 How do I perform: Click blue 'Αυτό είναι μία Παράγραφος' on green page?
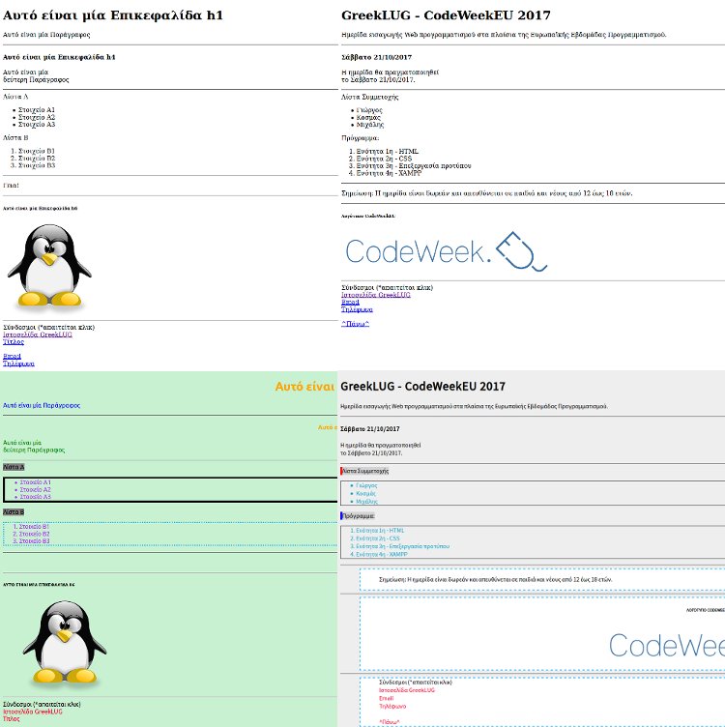42,405
